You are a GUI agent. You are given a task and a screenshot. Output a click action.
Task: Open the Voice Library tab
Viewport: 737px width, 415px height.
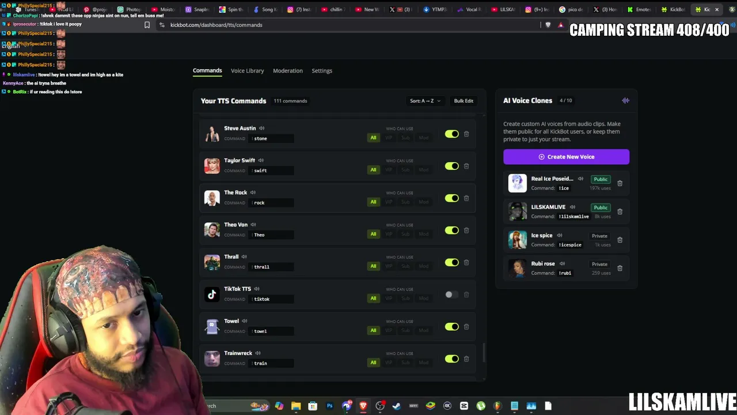247,70
